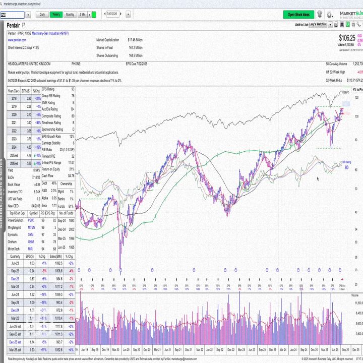This screenshot has width=363, height=363.
Task: Click the RS Rating 80 label on chart
Action: pyautogui.click(x=346, y=165)
